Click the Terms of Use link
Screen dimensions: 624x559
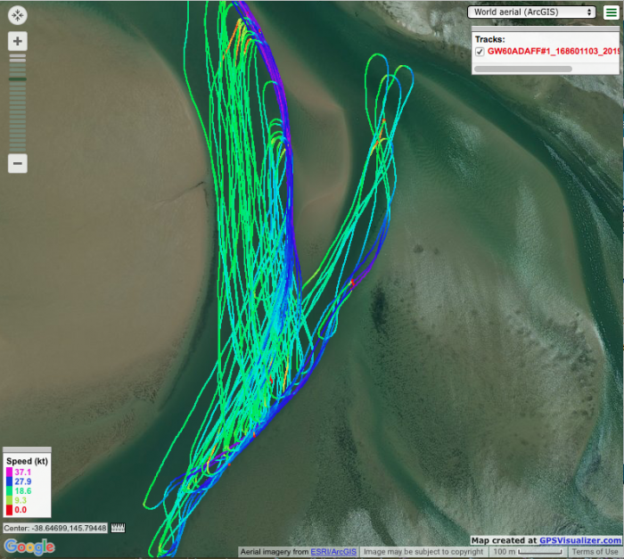tap(595, 552)
